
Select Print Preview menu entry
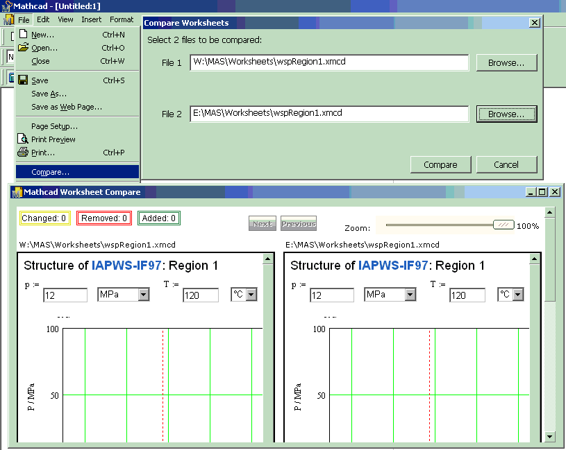[x=77, y=139]
